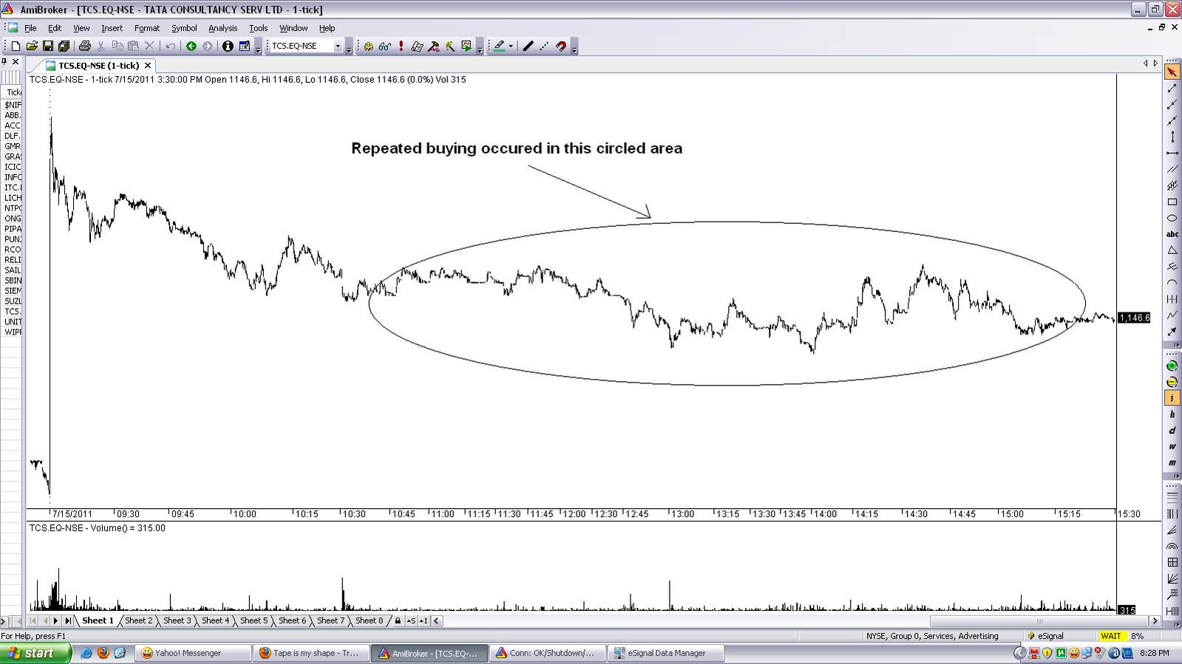Image resolution: width=1182 pixels, height=664 pixels.
Task: Open the Analysis menu
Action: tap(223, 28)
